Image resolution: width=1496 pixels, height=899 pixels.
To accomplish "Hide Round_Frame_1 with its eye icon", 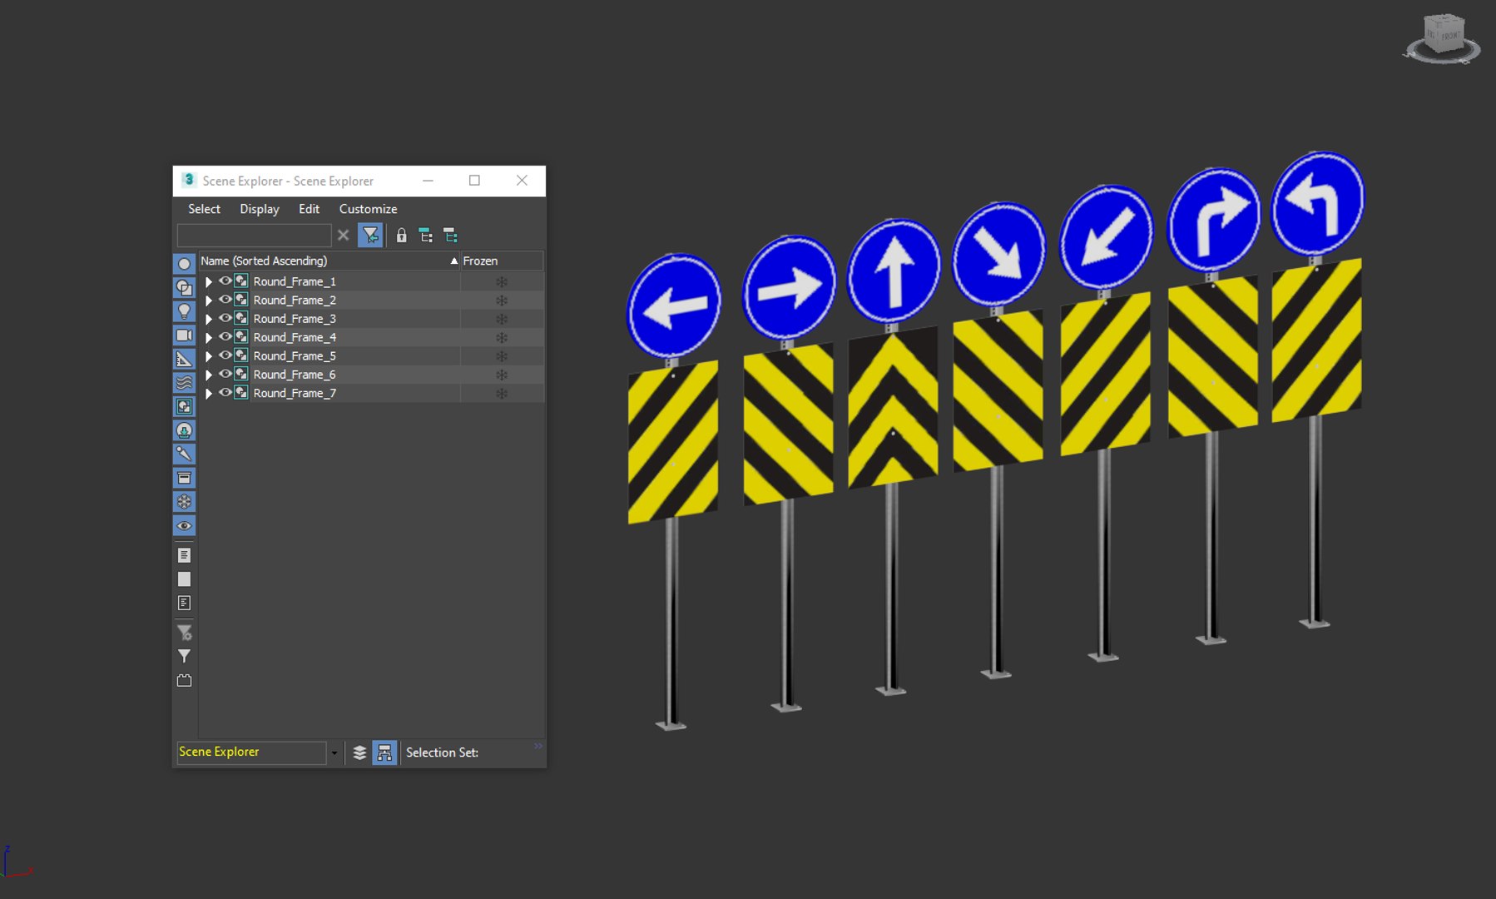I will [225, 281].
